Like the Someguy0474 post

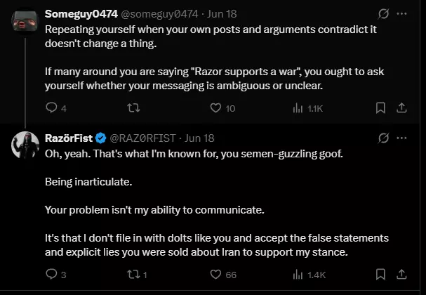215,108
